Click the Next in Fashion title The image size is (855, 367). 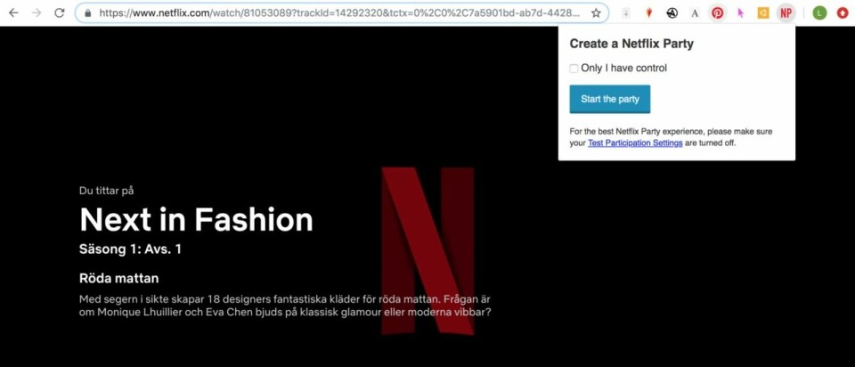(x=196, y=219)
